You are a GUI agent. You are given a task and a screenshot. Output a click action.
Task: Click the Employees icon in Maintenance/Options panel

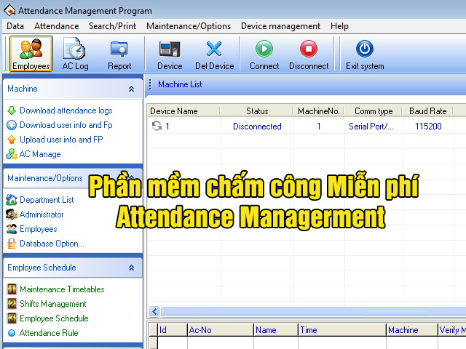12,229
